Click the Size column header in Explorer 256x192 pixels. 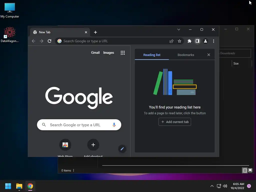point(242,63)
